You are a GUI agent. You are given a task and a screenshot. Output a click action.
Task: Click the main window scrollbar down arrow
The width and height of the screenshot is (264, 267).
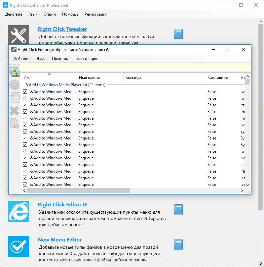(261, 264)
